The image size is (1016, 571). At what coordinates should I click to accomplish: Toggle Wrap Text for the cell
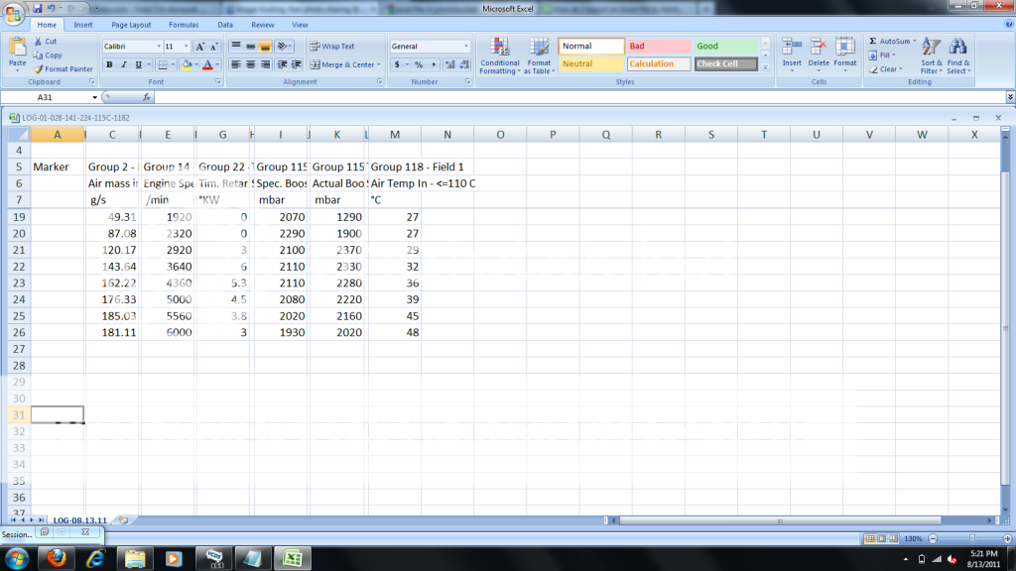click(331, 47)
